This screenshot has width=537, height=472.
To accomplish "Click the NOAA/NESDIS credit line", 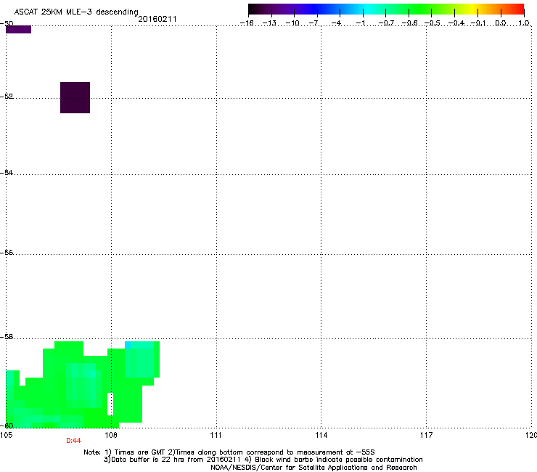I will coord(313,468).
